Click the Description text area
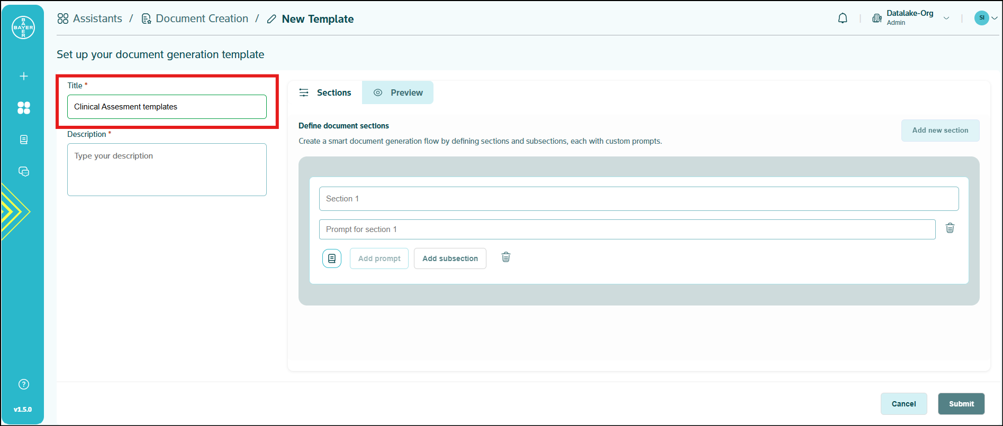Image resolution: width=1003 pixels, height=426 pixels. point(167,170)
